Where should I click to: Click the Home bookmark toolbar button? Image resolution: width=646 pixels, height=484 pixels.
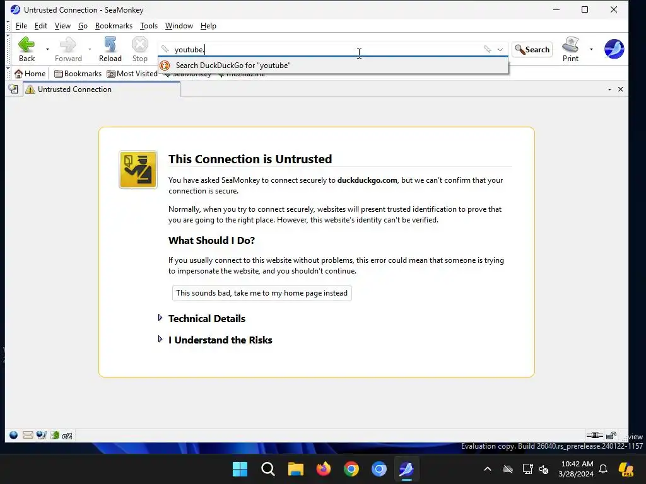(x=30, y=74)
